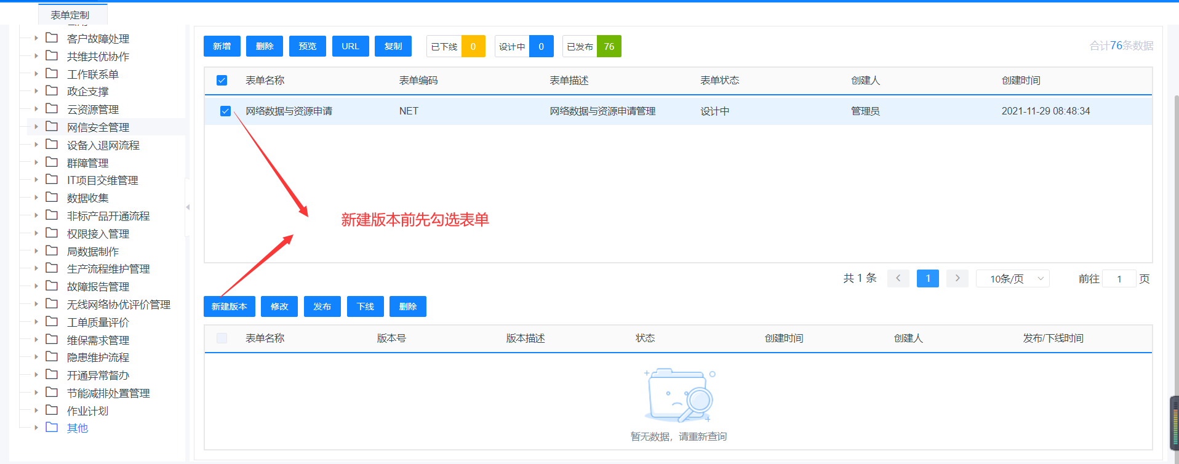Filter by 设计中 status count
The height and width of the screenshot is (464, 1179).
[x=524, y=46]
